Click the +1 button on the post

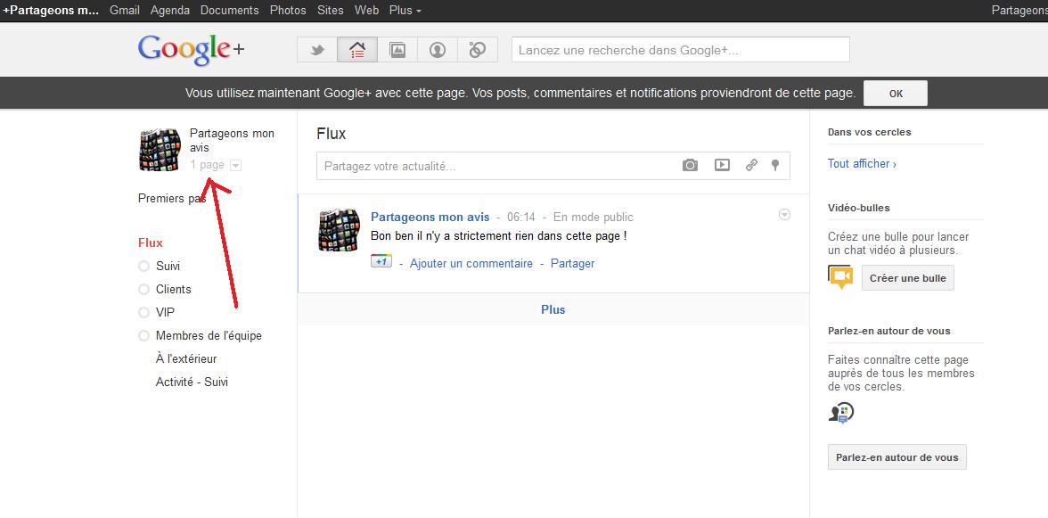click(381, 262)
